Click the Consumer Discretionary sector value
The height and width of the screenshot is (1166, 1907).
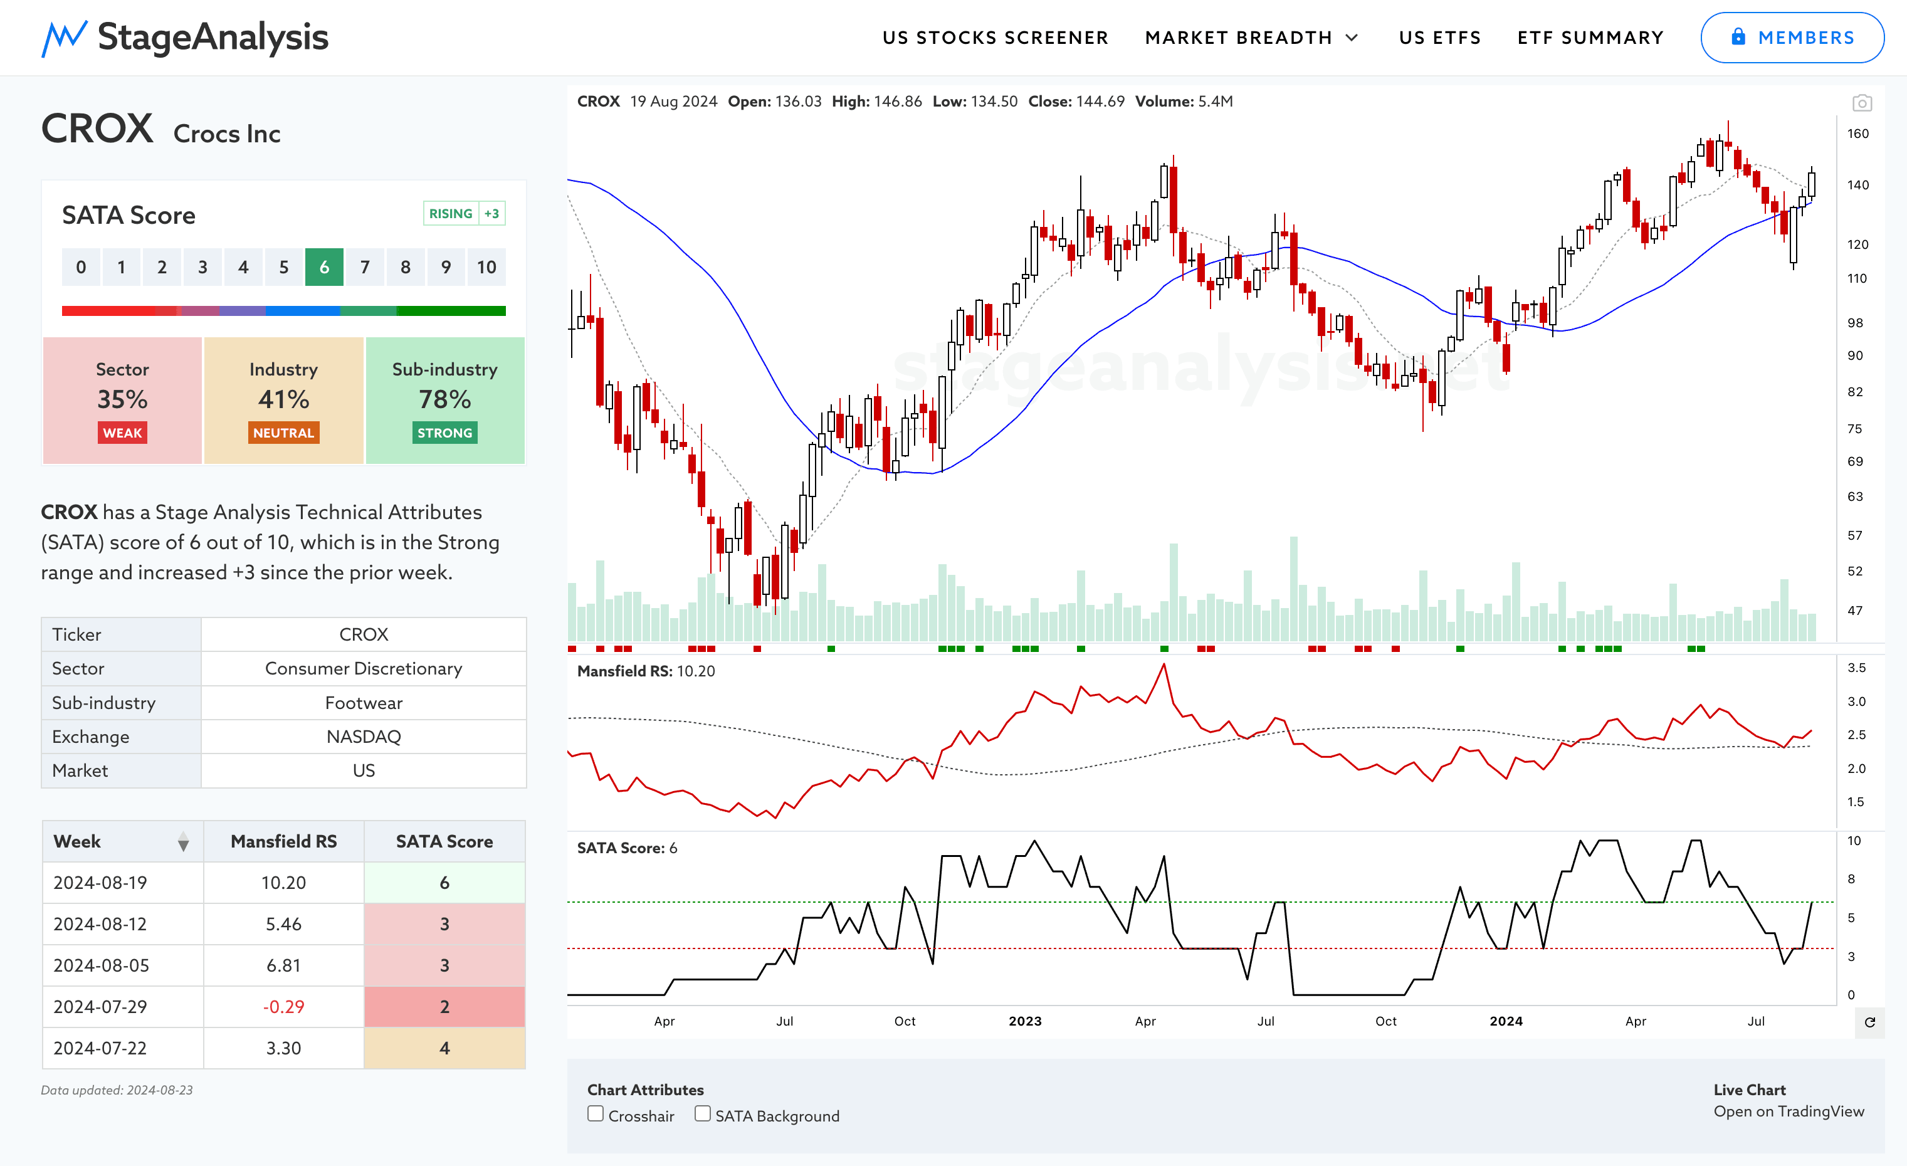point(364,668)
